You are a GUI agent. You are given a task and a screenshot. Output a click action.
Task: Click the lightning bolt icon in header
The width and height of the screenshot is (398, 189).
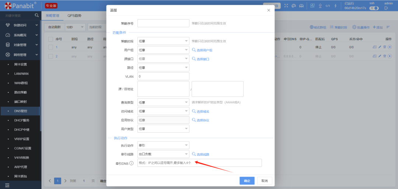point(335,6)
